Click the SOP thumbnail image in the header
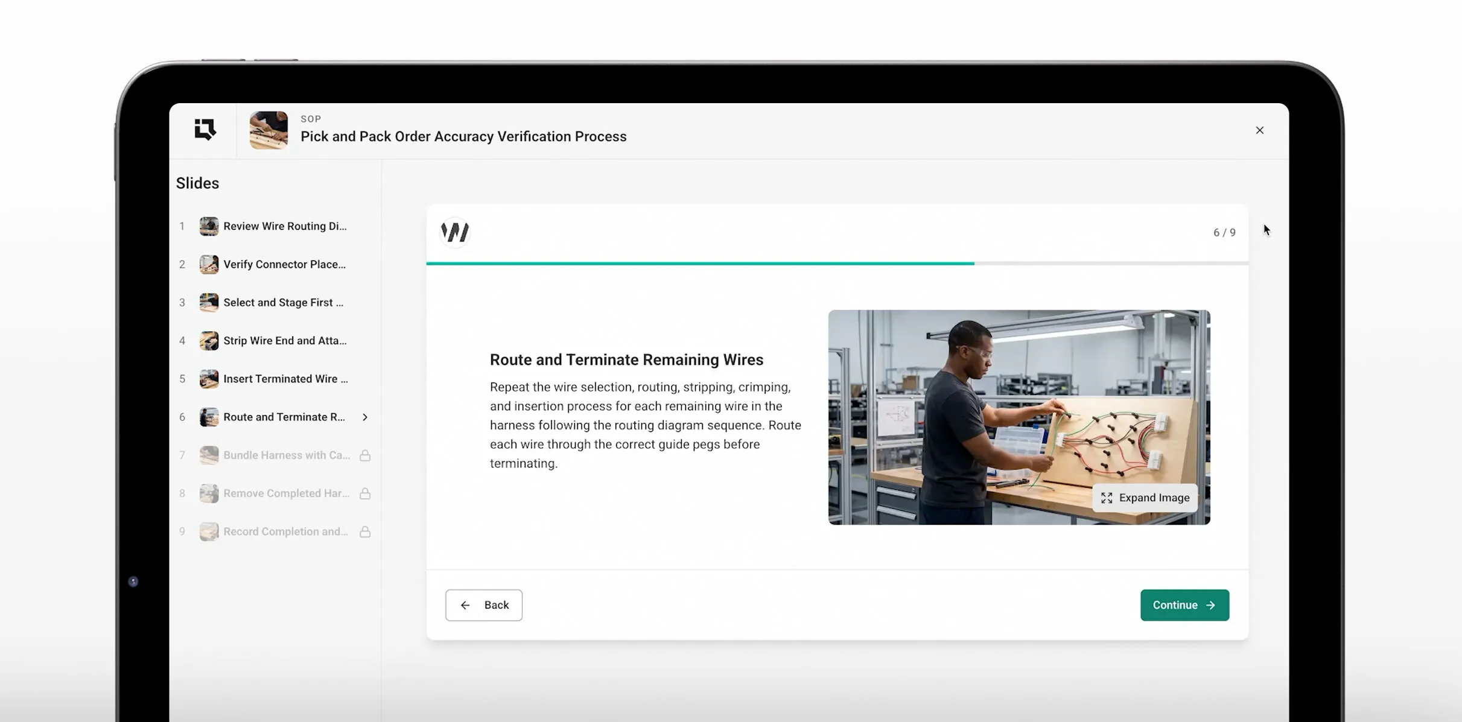1462x722 pixels. point(267,130)
